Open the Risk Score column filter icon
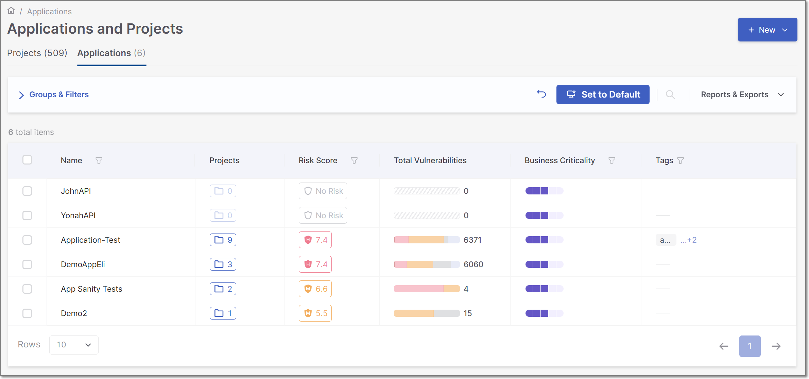The width and height of the screenshot is (809, 379). pos(354,160)
